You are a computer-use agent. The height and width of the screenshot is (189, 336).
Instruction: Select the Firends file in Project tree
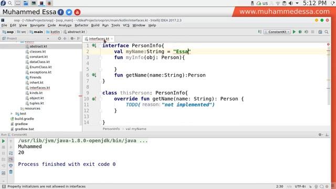point(35,77)
